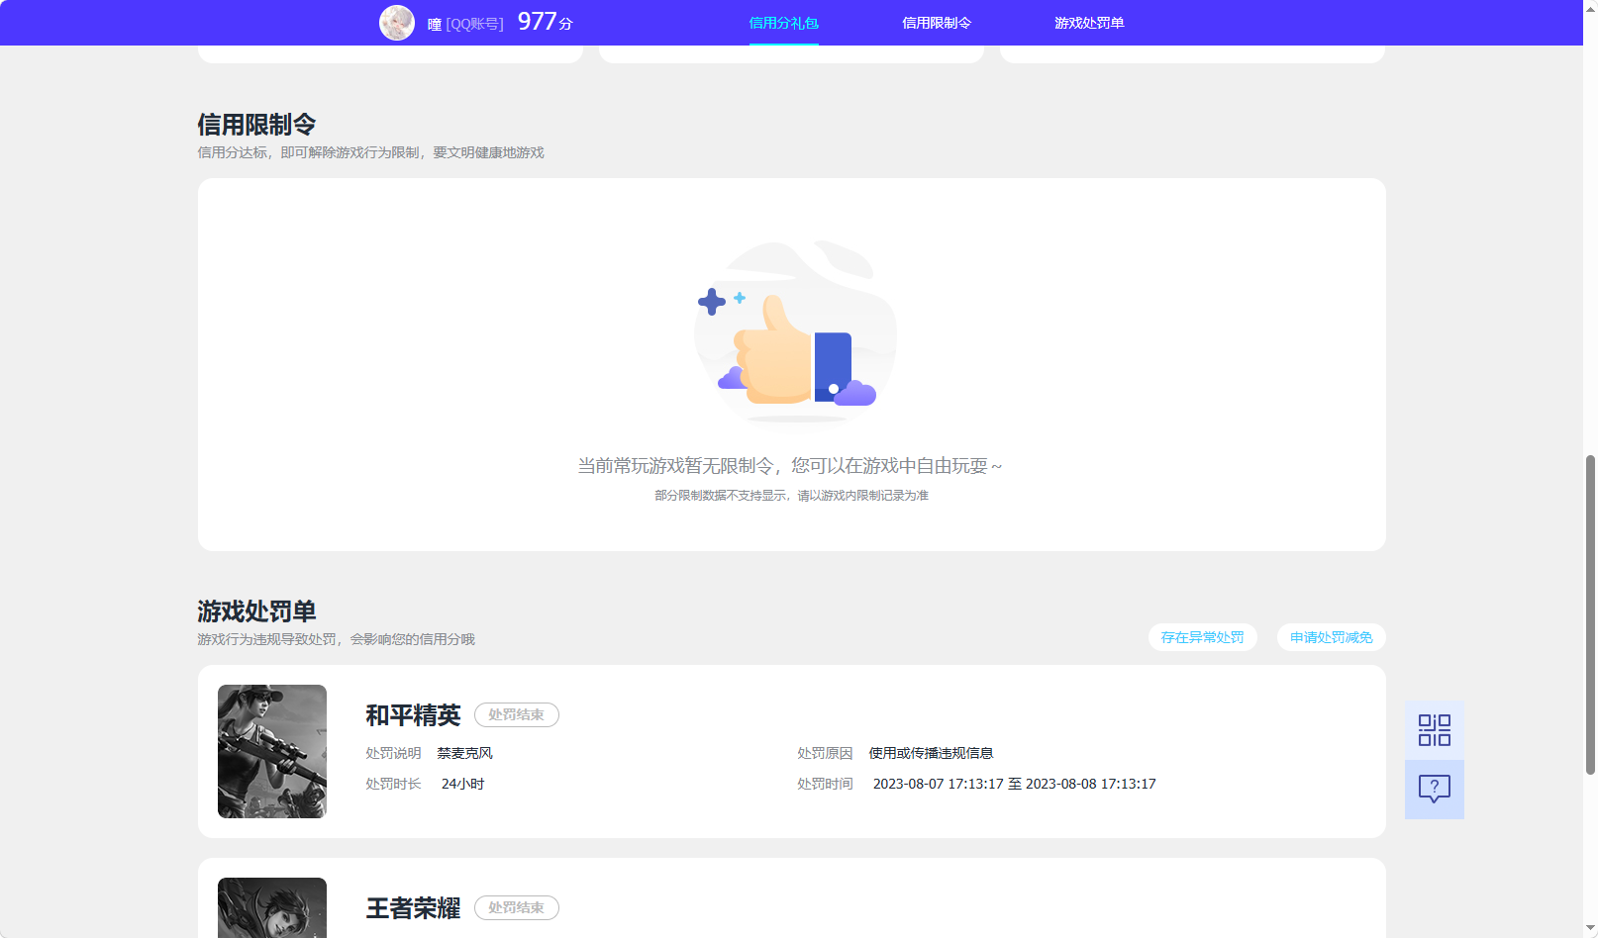
Task: Click the 申请处罚减免 button
Action: (1331, 637)
